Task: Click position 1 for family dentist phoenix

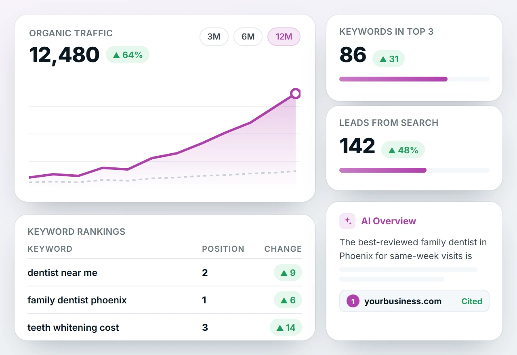Action: pyautogui.click(x=204, y=300)
